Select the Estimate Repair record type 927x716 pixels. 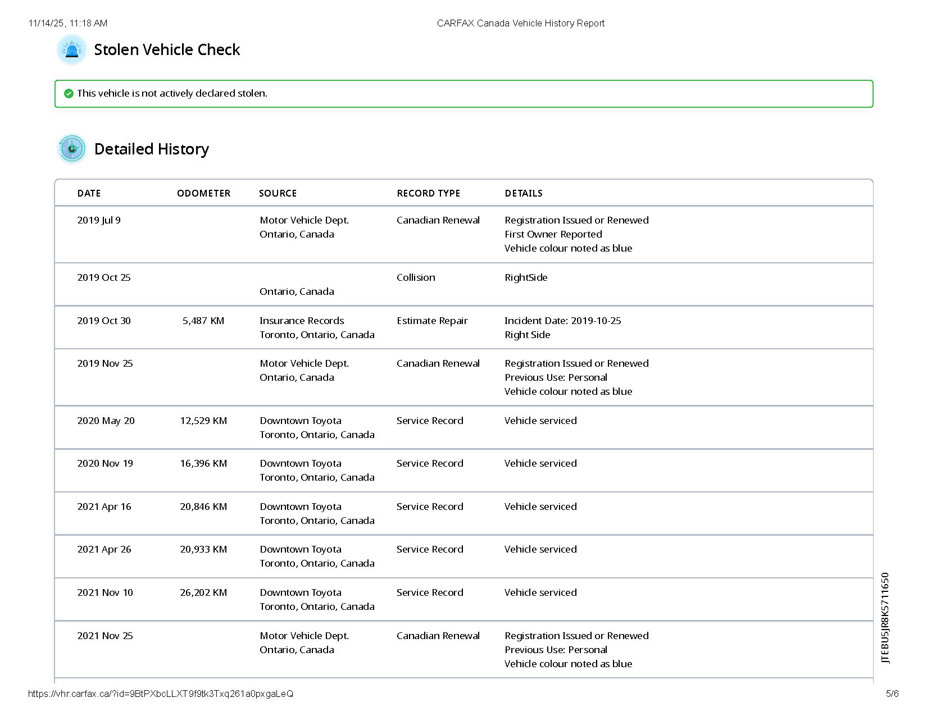(431, 321)
